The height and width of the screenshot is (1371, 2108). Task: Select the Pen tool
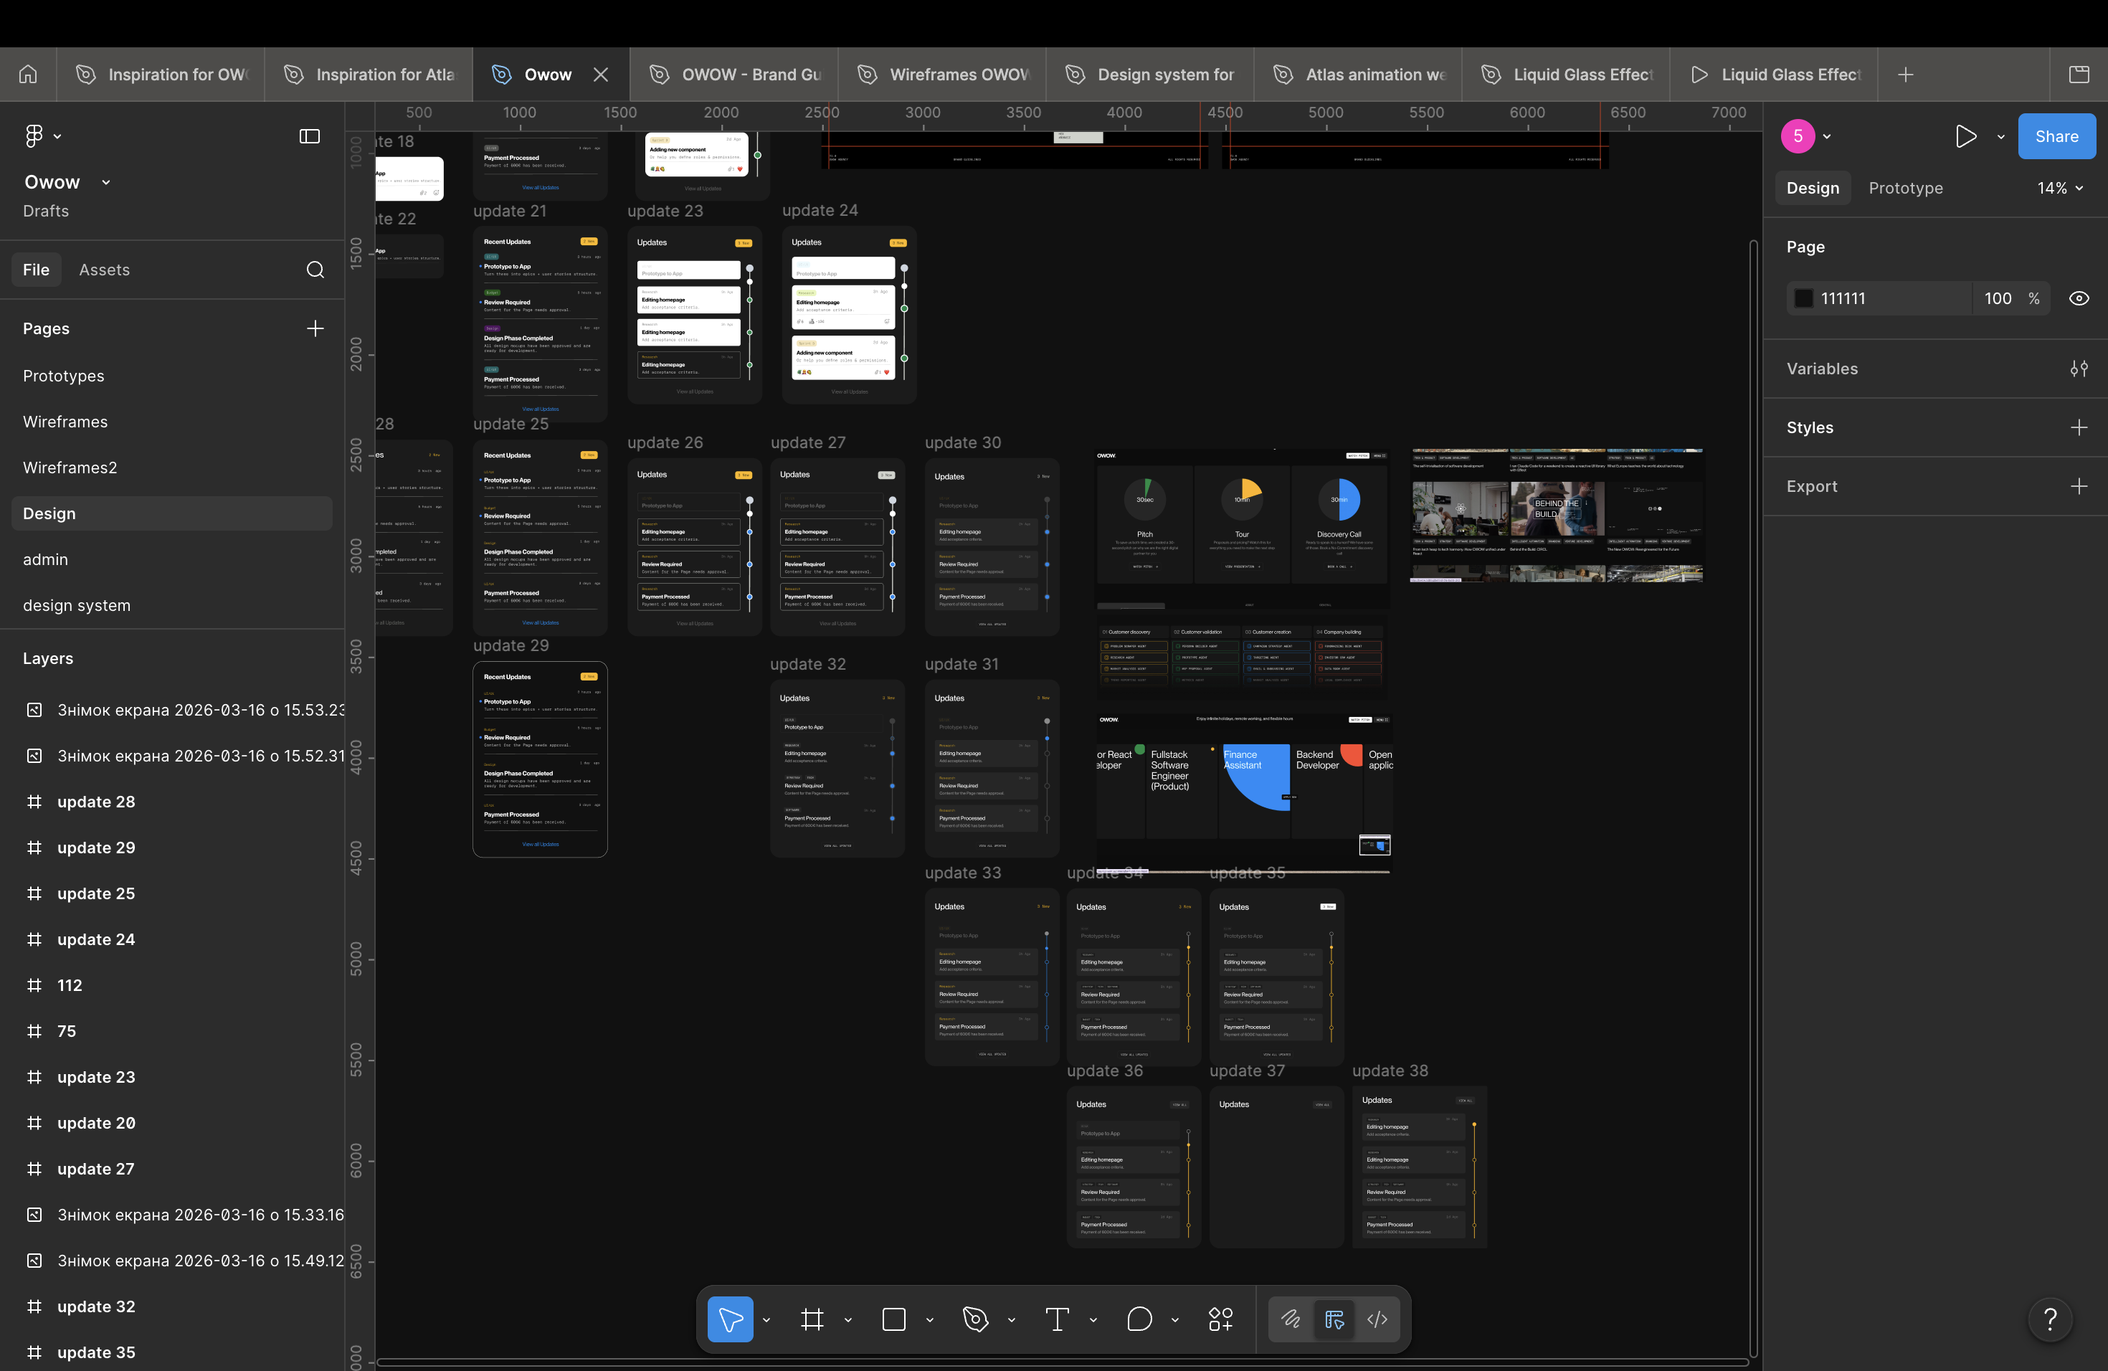pyautogui.click(x=975, y=1319)
